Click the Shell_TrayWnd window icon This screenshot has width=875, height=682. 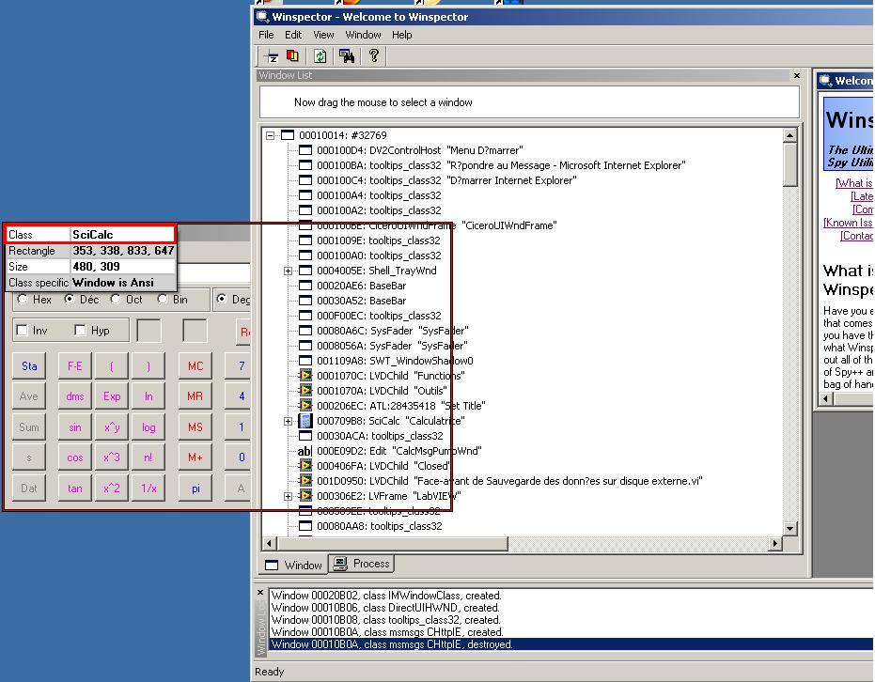pos(305,271)
